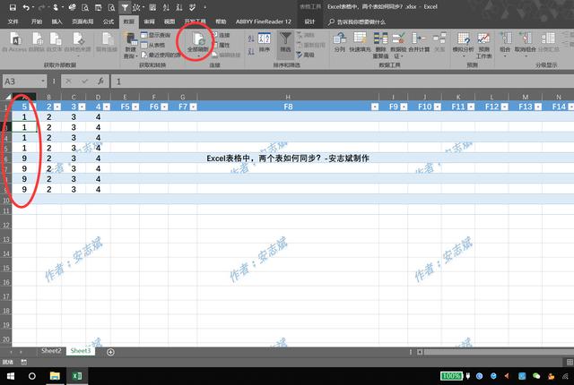Image resolution: width=574 pixels, height=385 pixels.
Task: Click the A3 Name Box
Action: click(x=22, y=81)
